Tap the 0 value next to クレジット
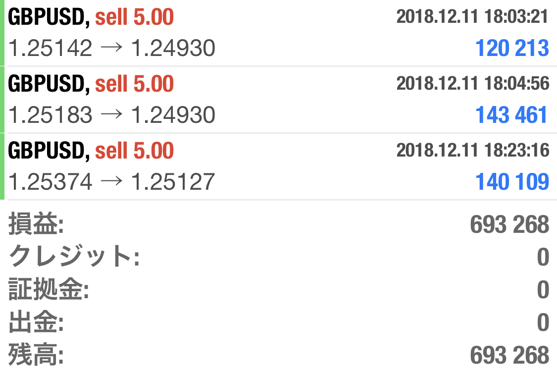This screenshot has height=374, width=557. [x=543, y=258]
